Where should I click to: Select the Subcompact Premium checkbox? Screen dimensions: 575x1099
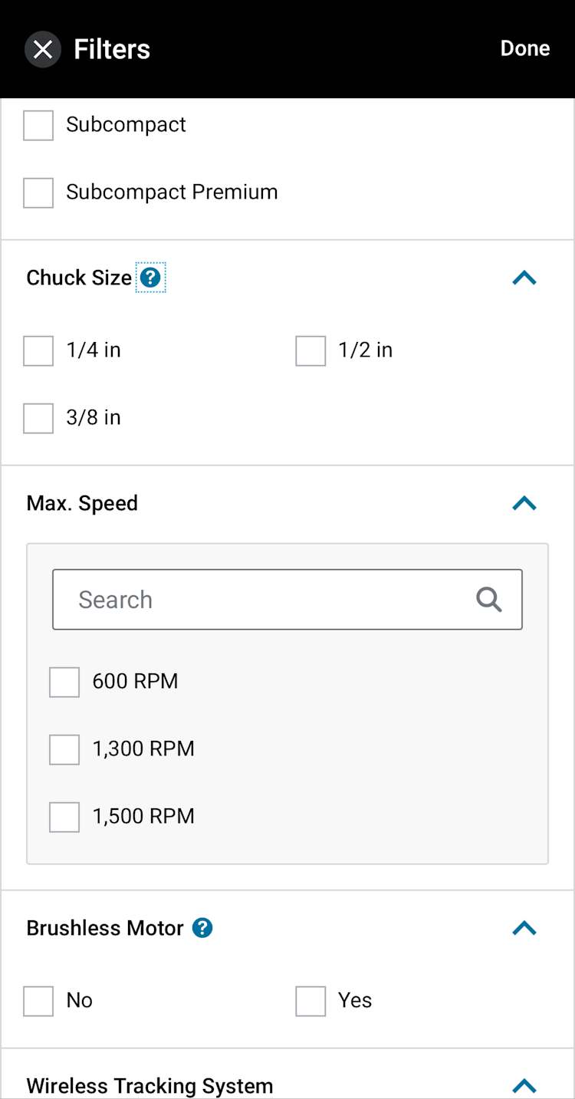[x=38, y=192]
